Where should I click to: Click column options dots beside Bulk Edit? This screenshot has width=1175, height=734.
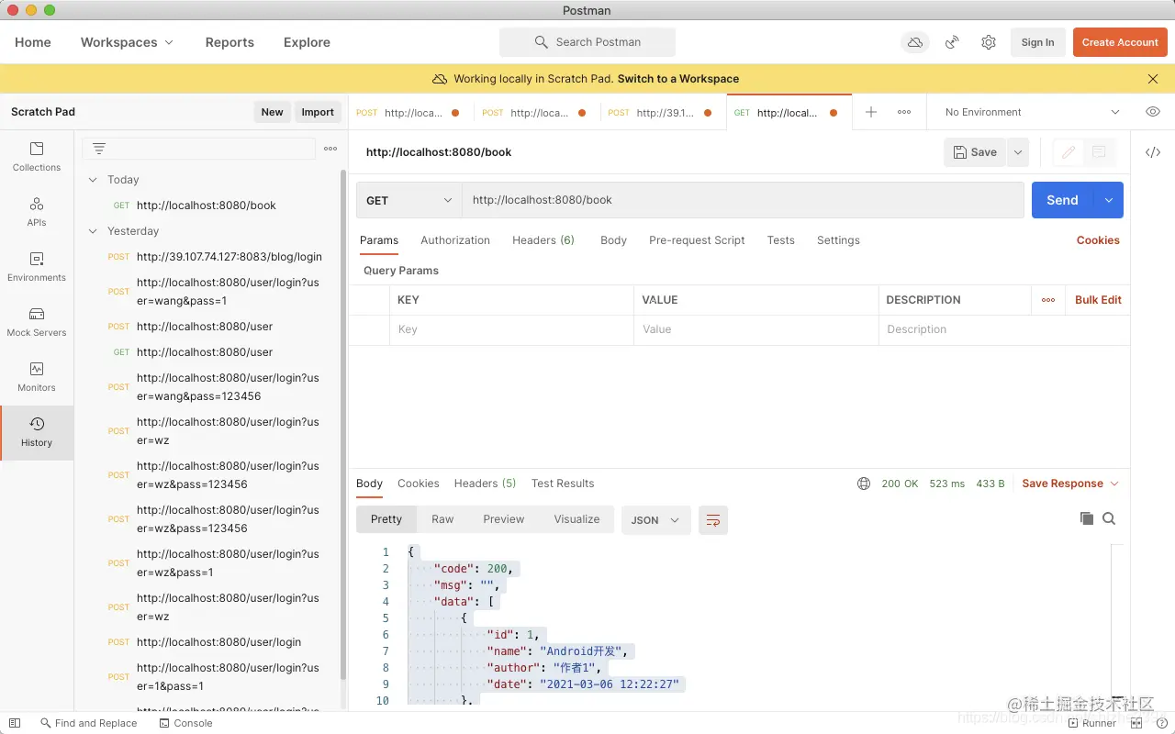pos(1048,300)
